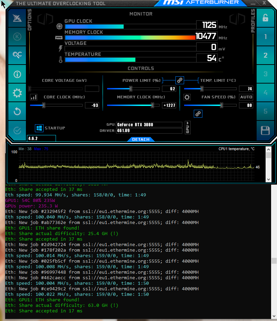
Task: Click the GPU selector arrow button
Action: pyautogui.click(x=188, y=128)
